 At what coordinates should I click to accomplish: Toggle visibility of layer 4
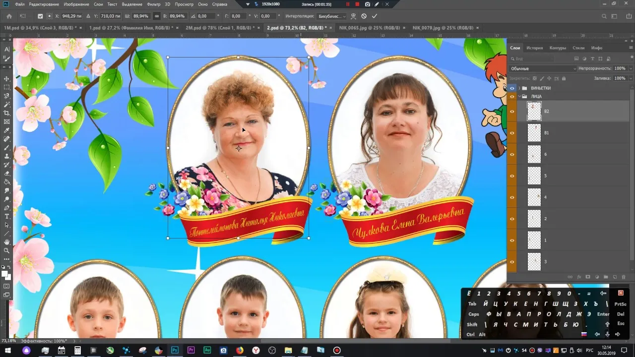pyautogui.click(x=512, y=197)
